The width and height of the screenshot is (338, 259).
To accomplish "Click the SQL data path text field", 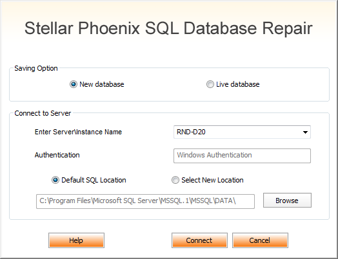I will tap(145, 201).
